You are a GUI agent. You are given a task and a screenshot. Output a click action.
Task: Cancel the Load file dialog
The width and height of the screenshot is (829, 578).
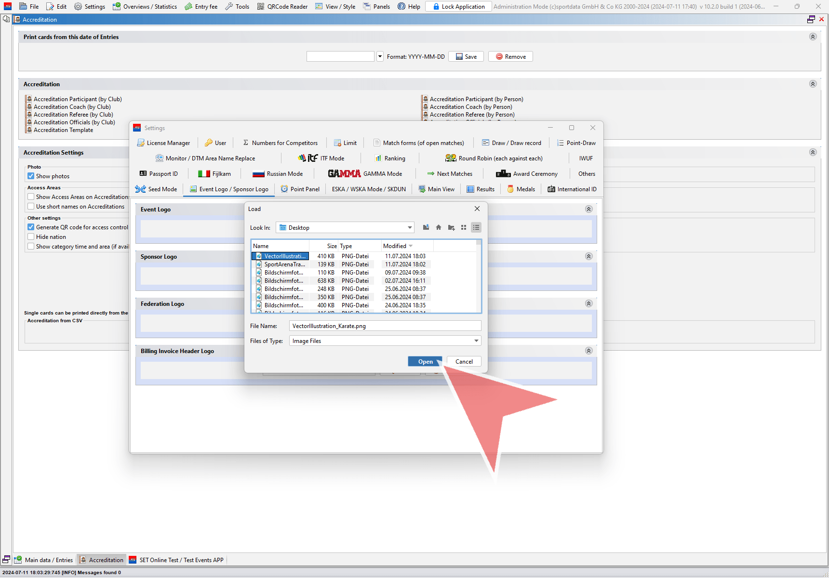464,362
